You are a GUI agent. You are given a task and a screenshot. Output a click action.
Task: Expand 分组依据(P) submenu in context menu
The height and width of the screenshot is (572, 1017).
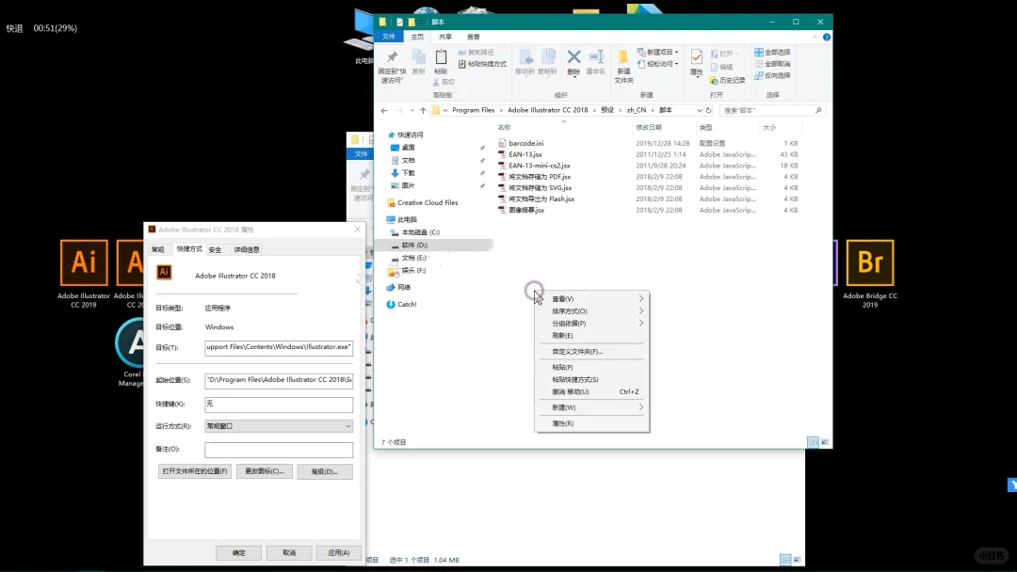tap(591, 324)
